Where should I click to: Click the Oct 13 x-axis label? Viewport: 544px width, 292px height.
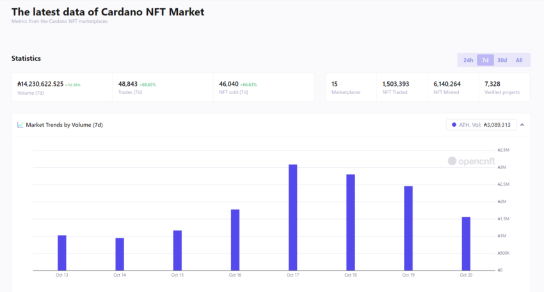click(x=61, y=275)
